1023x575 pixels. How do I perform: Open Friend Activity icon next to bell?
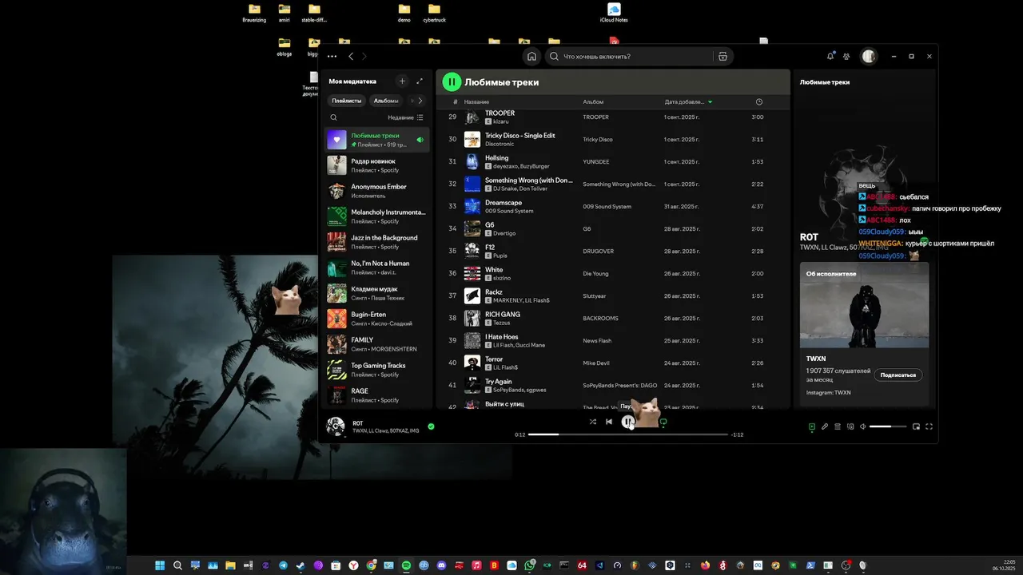pos(846,56)
